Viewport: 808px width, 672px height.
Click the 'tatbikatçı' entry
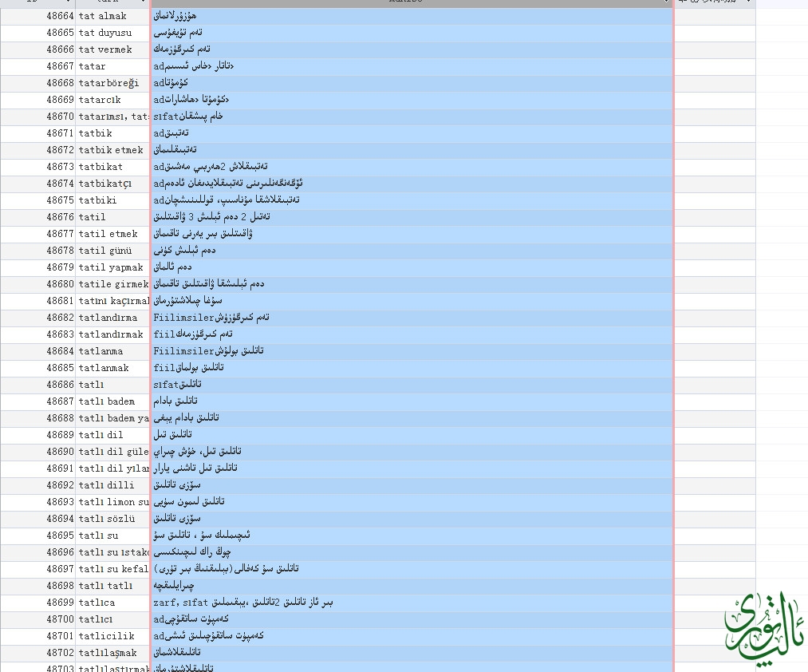tap(112, 184)
